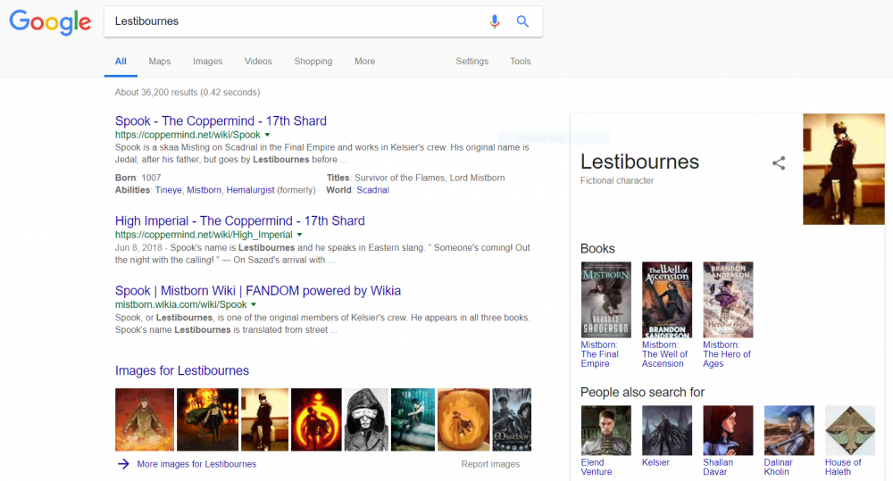Click arrow icon beside More images link
The image size is (893, 481).
(x=123, y=464)
